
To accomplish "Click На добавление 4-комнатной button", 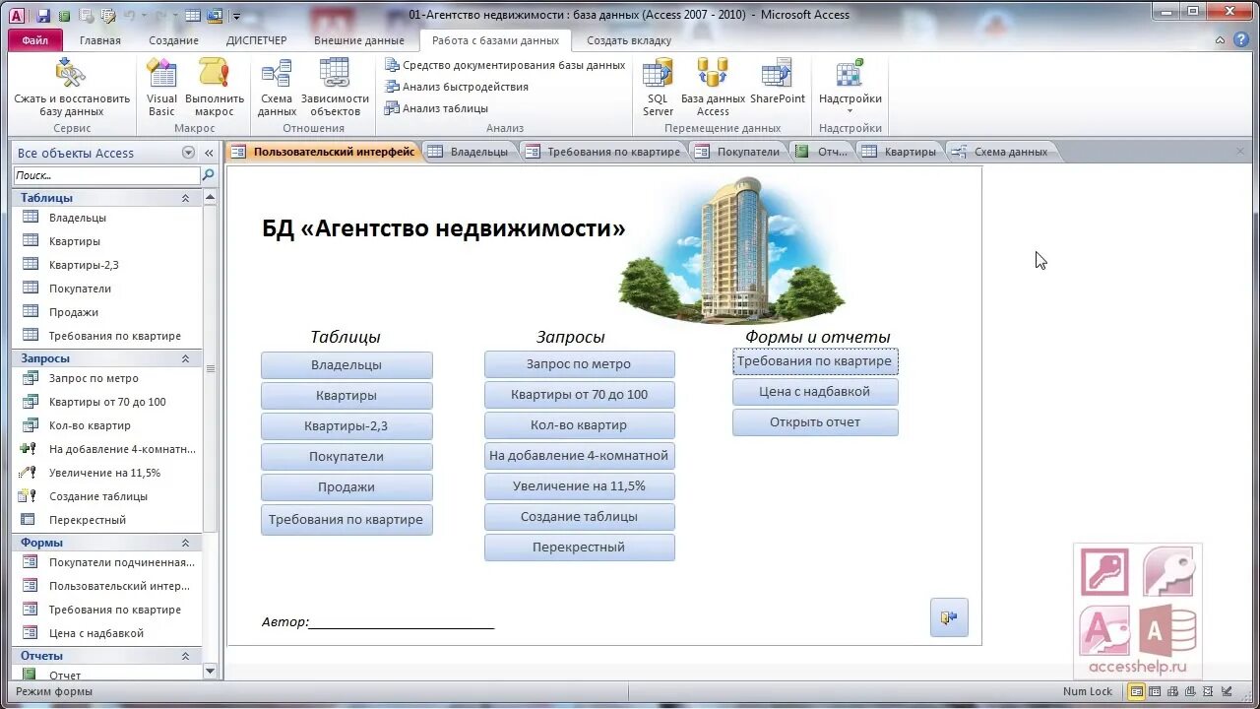I will [579, 456].
